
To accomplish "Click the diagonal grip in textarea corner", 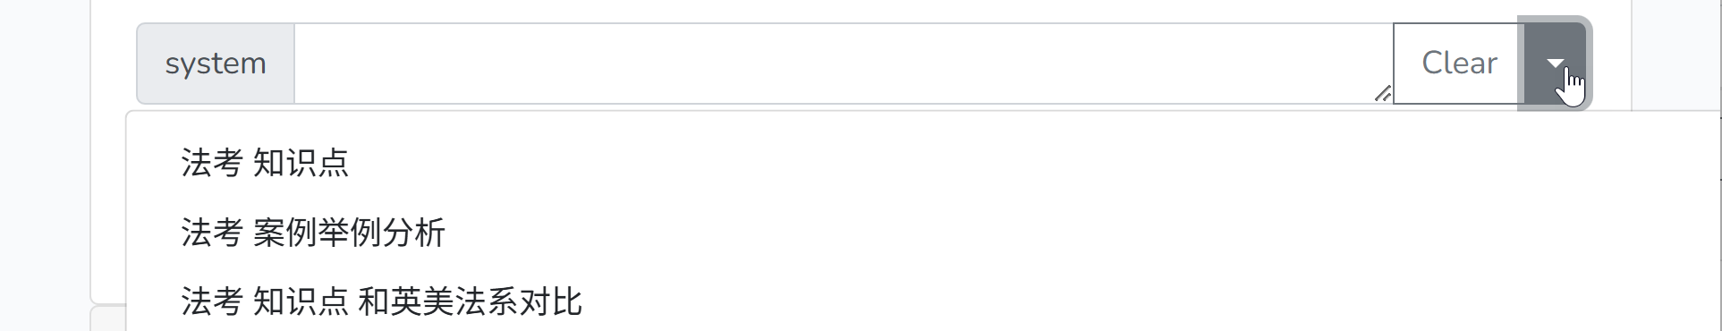I will click(x=1383, y=93).
